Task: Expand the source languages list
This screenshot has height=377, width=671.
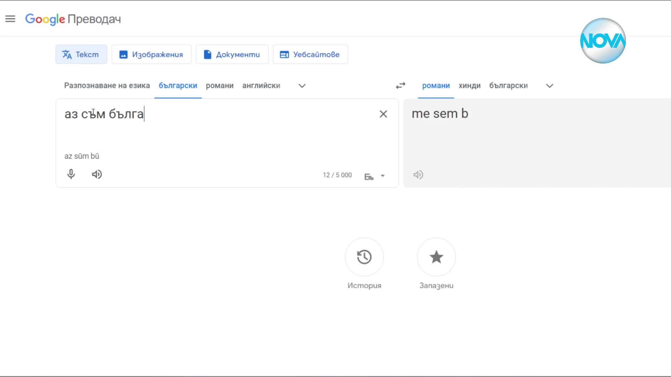Action: point(302,86)
